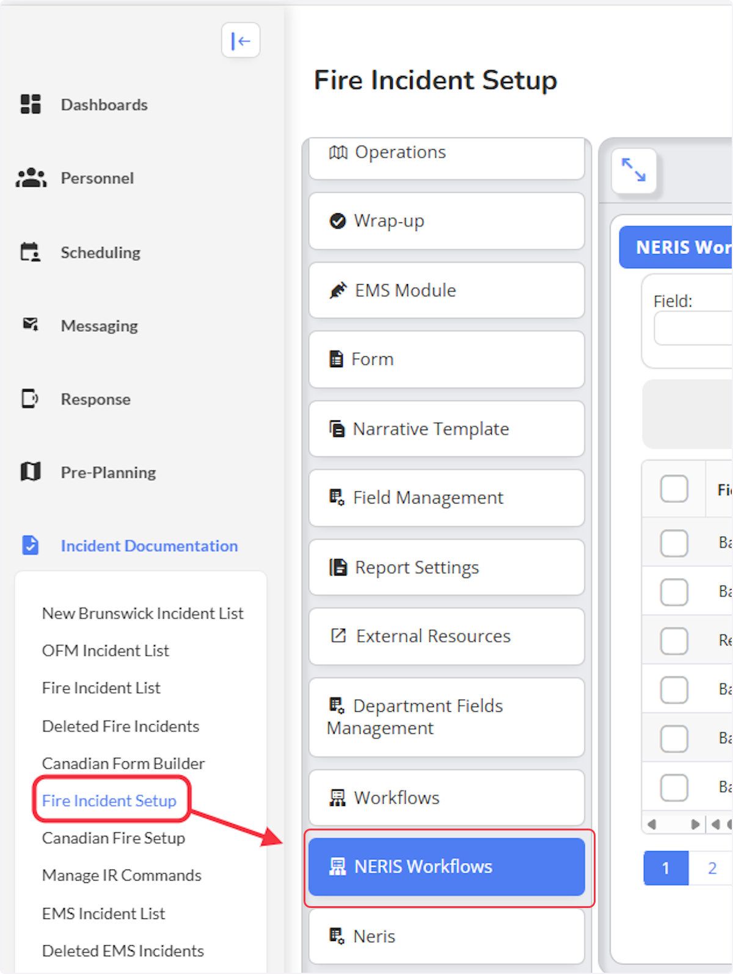The image size is (733, 974).
Task: Click the Incident Documentation file icon
Action: point(31,545)
